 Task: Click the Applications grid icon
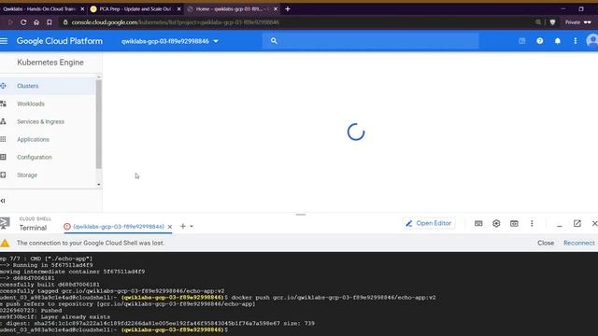3,139
